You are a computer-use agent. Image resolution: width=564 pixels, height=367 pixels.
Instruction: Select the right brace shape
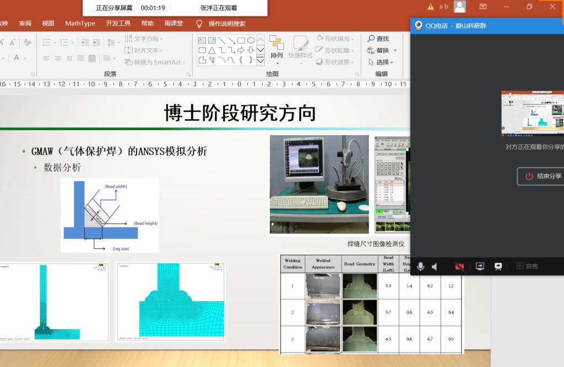(251, 60)
